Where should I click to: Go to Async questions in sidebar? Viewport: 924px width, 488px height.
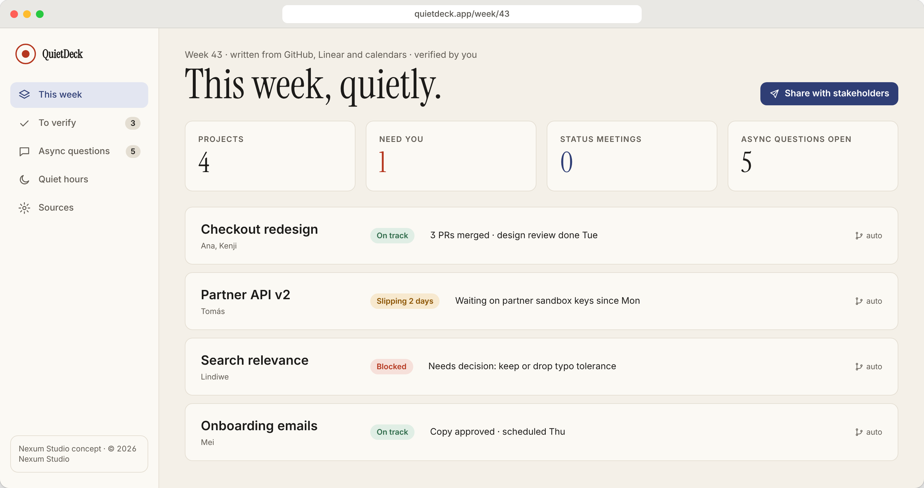(x=79, y=152)
